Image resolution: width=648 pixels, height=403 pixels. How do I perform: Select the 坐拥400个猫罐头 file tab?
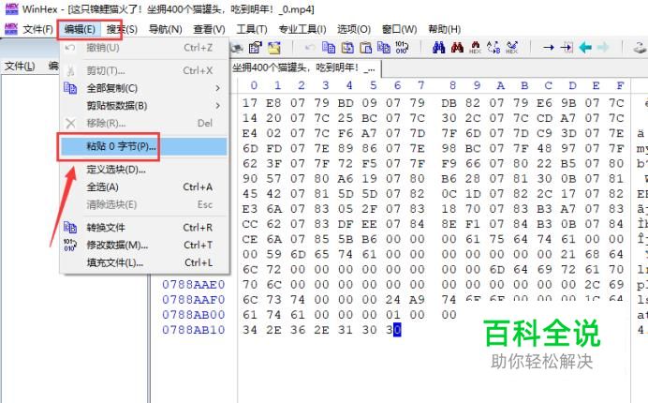click(304, 67)
